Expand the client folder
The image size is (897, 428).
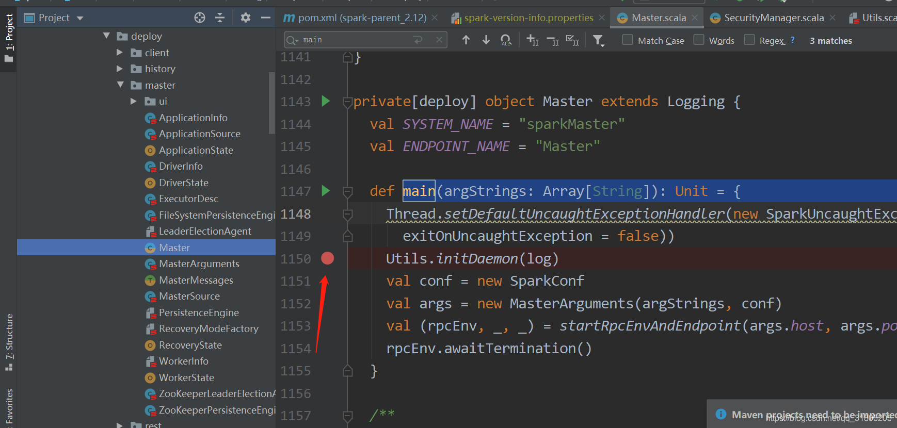120,52
